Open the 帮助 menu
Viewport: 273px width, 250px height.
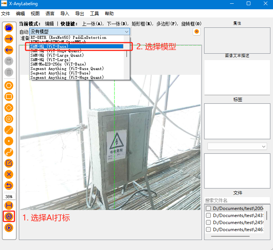tap(109, 14)
